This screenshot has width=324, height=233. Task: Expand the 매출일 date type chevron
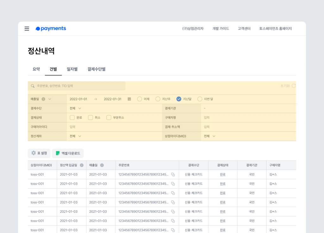[50, 99]
